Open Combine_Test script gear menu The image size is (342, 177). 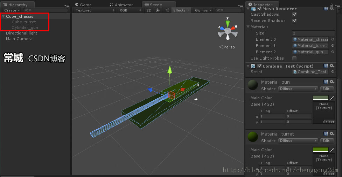coord(332,66)
